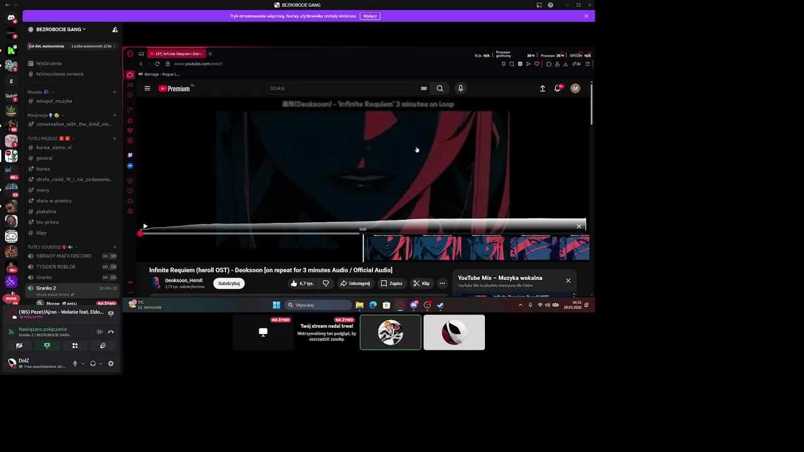This screenshot has height=452, width=804.
Task: Like the video showing 6,7 tys.
Action: 302,283
